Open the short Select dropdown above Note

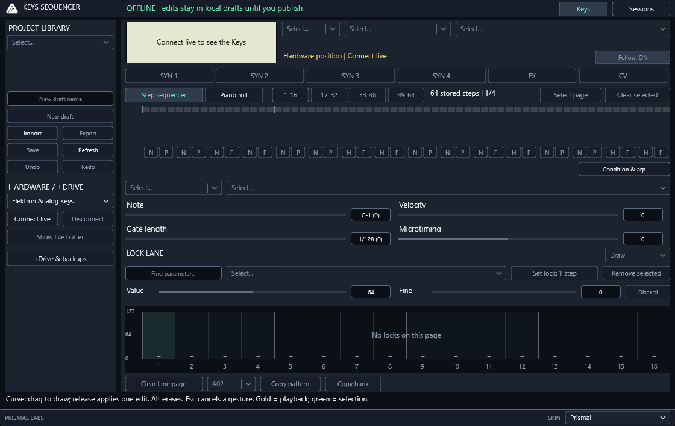174,188
